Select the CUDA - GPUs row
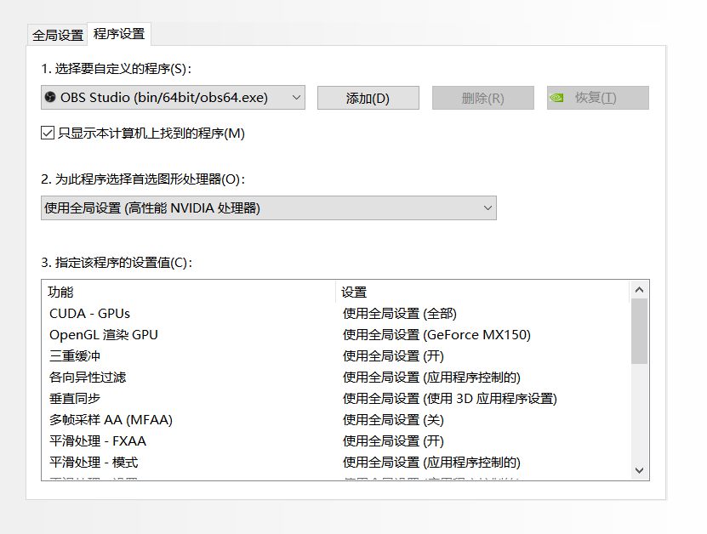Screen dimensions: 707x534 [336, 314]
